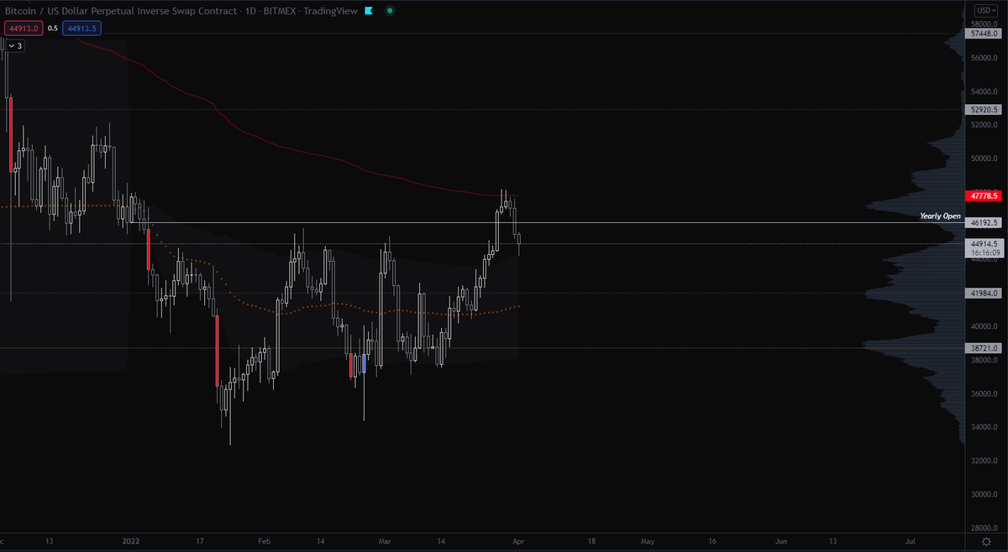This screenshot has height=552, width=1008.
Task: Expand the collapsed indicators legend showing 3
Action: click(x=16, y=46)
